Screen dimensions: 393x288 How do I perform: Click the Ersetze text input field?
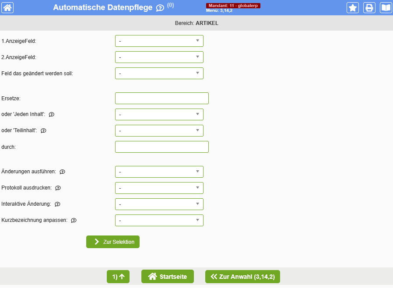point(161,98)
